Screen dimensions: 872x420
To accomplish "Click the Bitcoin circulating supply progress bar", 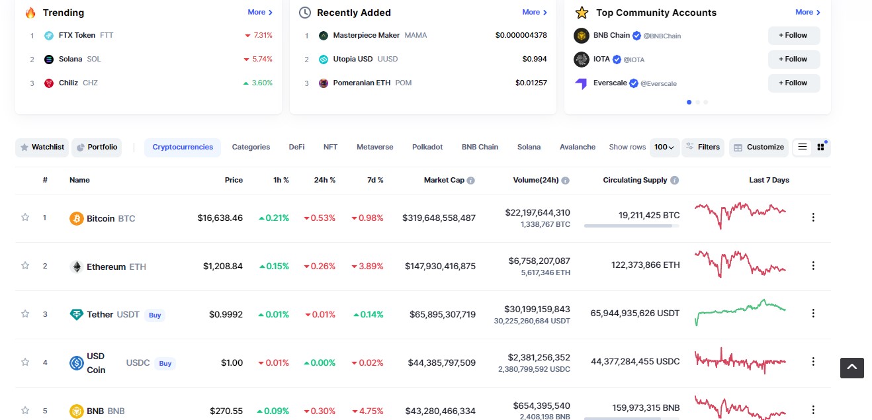I will coord(632,226).
